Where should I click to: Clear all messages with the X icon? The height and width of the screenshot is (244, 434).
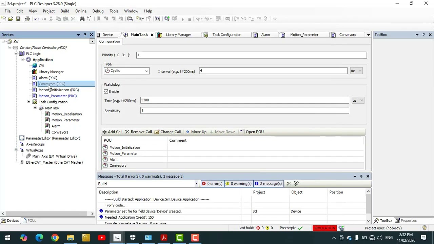[x=289, y=184]
